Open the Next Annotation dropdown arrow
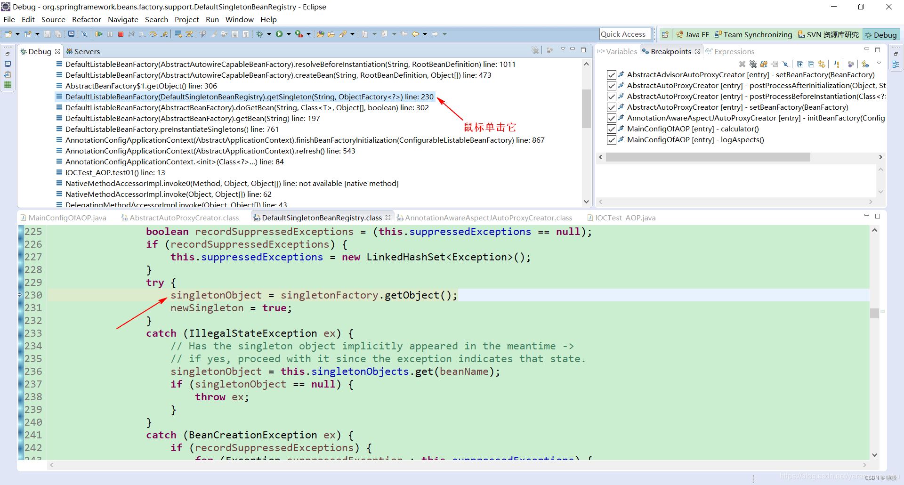 pos(374,34)
